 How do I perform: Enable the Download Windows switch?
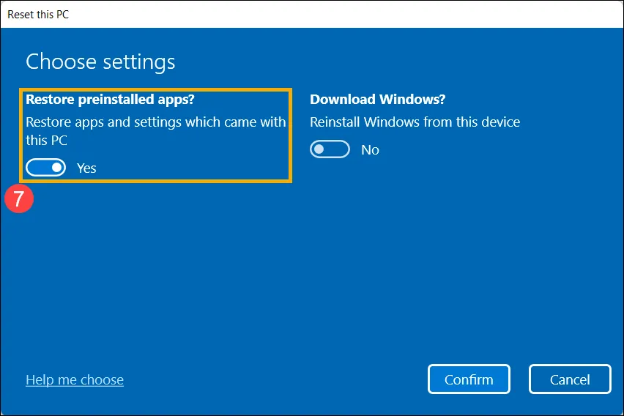(x=330, y=149)
